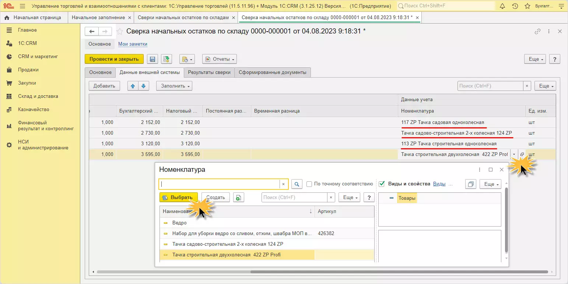Image resolution: width=568 pixels, height=284 pixels.
Task: Collapse the Товары tree item
Action: (x=391, y=198)
